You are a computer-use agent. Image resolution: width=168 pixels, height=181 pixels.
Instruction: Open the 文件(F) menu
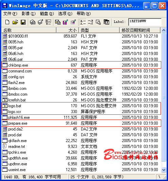coord(10,14)
